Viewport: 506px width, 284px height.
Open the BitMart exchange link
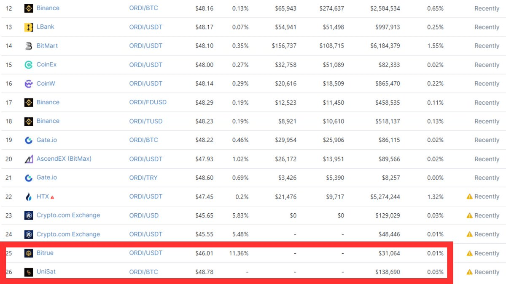(47, 46)
